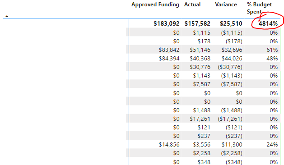Sort by Actual column header
Screen dimensions: 284x165
[x=192, y=5]
